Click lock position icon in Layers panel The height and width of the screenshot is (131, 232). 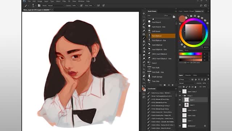tap(190, 87)
